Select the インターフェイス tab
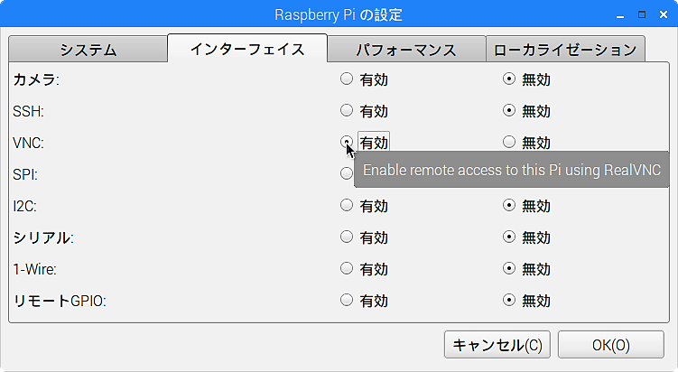678x372 pixels. click(247, 49)
